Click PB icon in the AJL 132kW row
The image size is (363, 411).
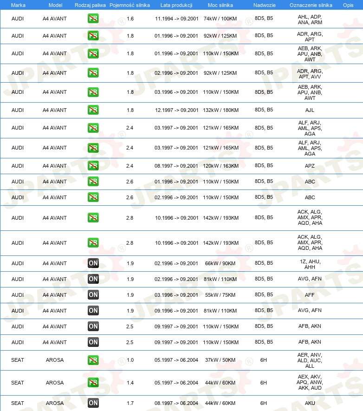point(93,110)
